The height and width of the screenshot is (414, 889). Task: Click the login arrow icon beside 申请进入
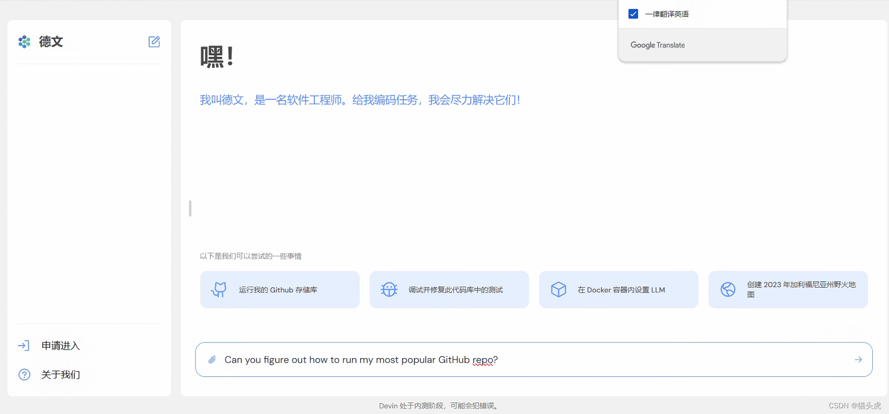pos(24,346)
